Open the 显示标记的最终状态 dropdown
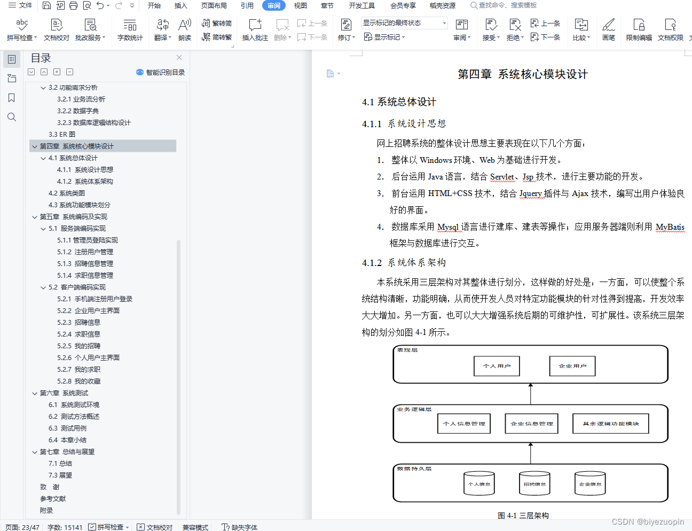The height and width of the screenshot is (531, 692). point(444,22)
